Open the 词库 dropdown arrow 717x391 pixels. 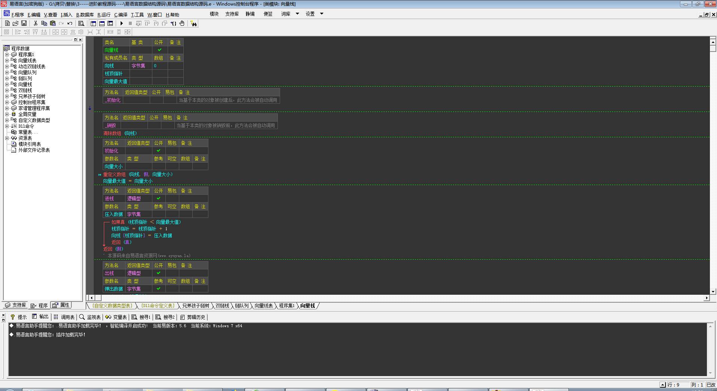point(298,14)
